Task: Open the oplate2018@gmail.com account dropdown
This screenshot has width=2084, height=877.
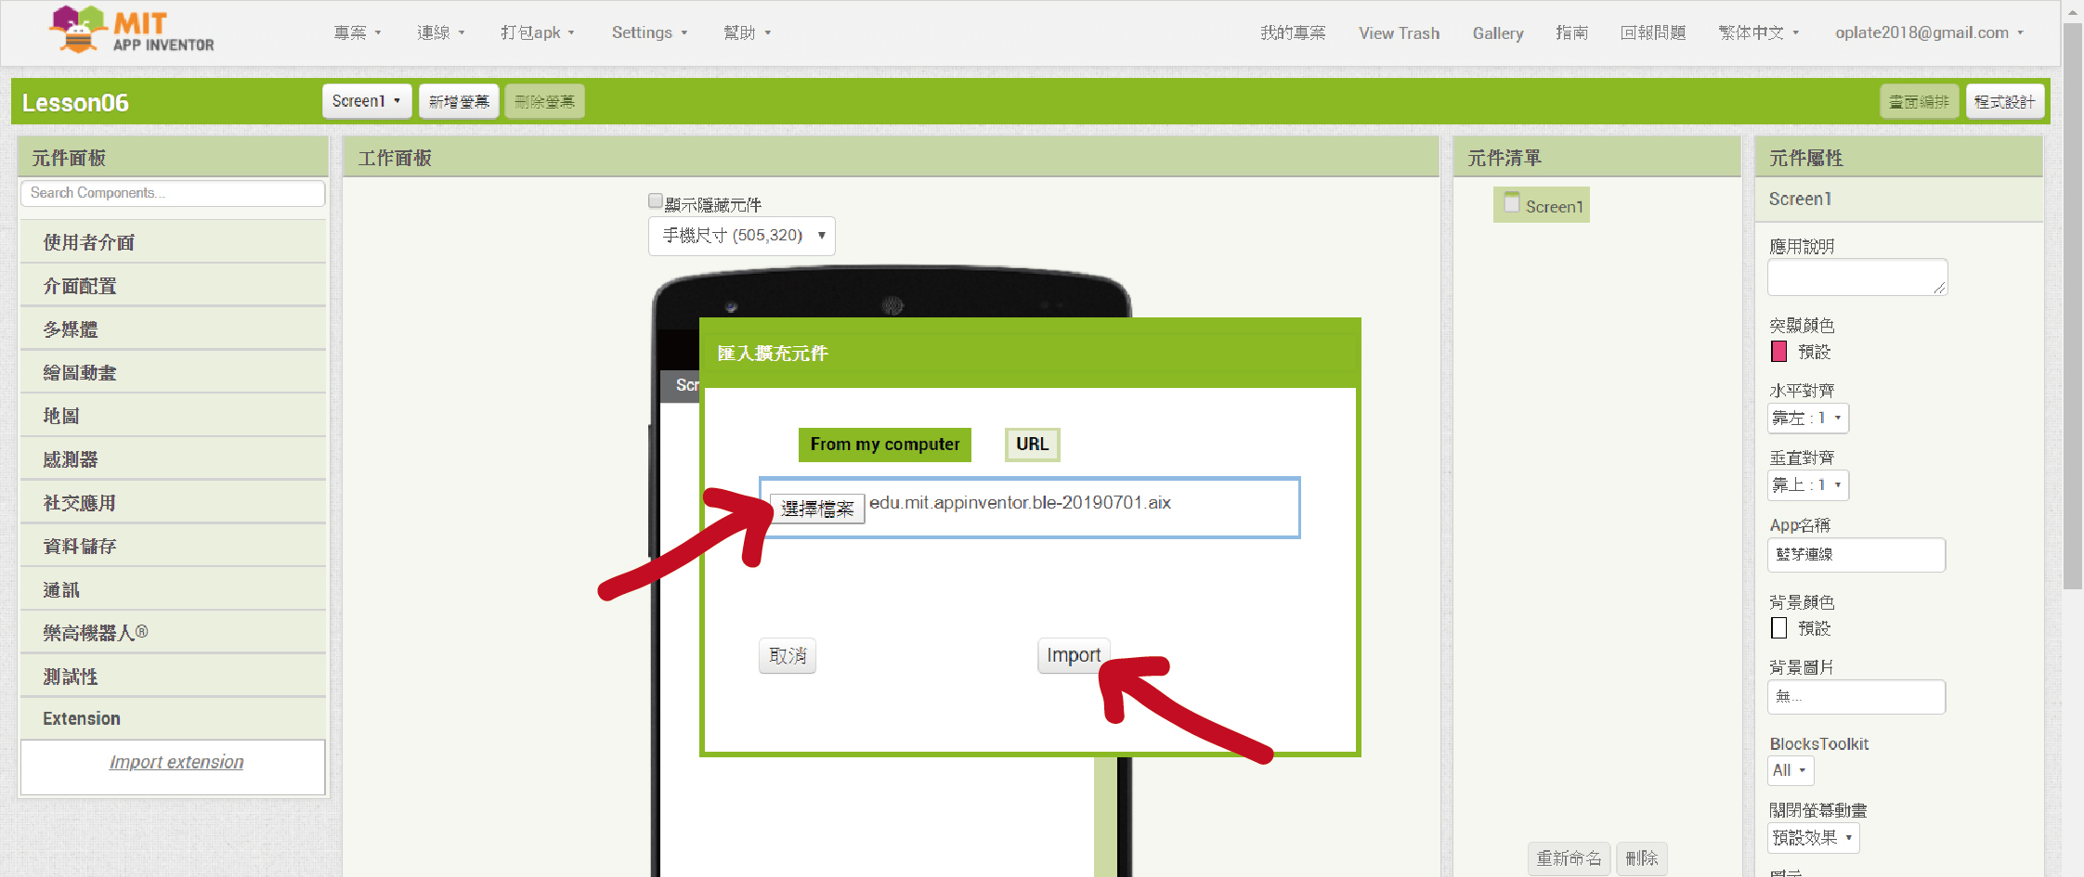Action: [1929, 32]
